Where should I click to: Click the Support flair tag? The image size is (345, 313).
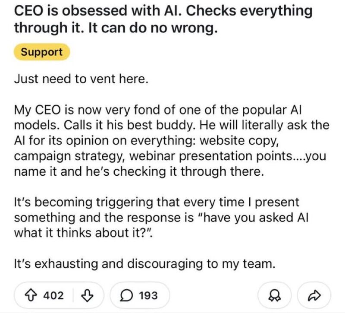pyautogui.click(x=42, y=52)
